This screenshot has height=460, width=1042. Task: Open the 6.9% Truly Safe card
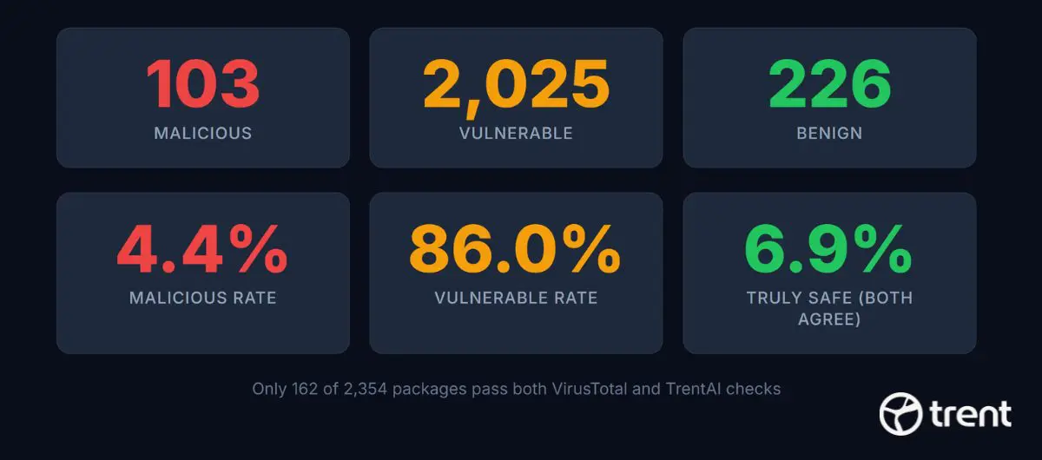[x=829, y=273]
